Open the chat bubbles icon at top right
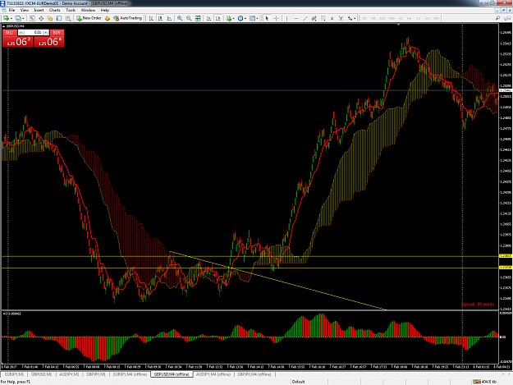The image size is (513, 385). [x=507, y=18]
